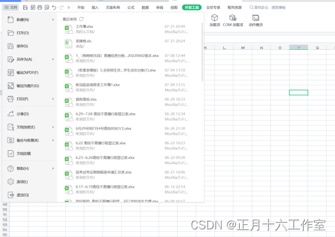The width and height of the screenshot is (335, 237).
Task: Switch to the 插入 ribbon tab
Action: point(95,8)
